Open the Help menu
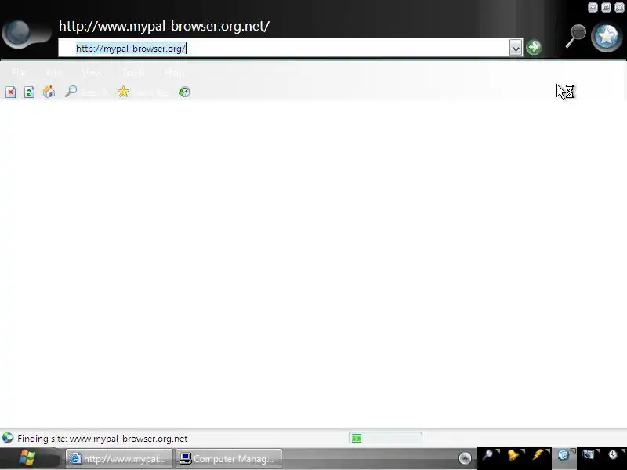The image size is (627, 470). 174,72
